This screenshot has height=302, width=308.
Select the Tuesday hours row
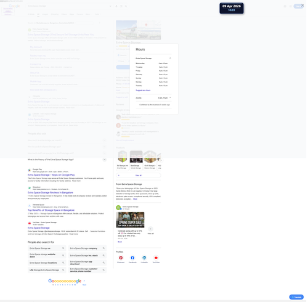pos(152,86)
